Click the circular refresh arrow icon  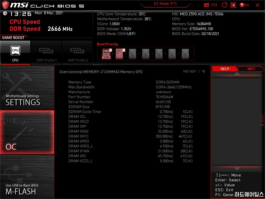point(224,5)
